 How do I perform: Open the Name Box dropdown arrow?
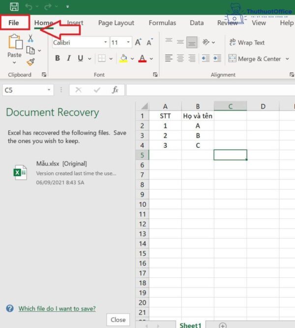click(x=49, y=90)
